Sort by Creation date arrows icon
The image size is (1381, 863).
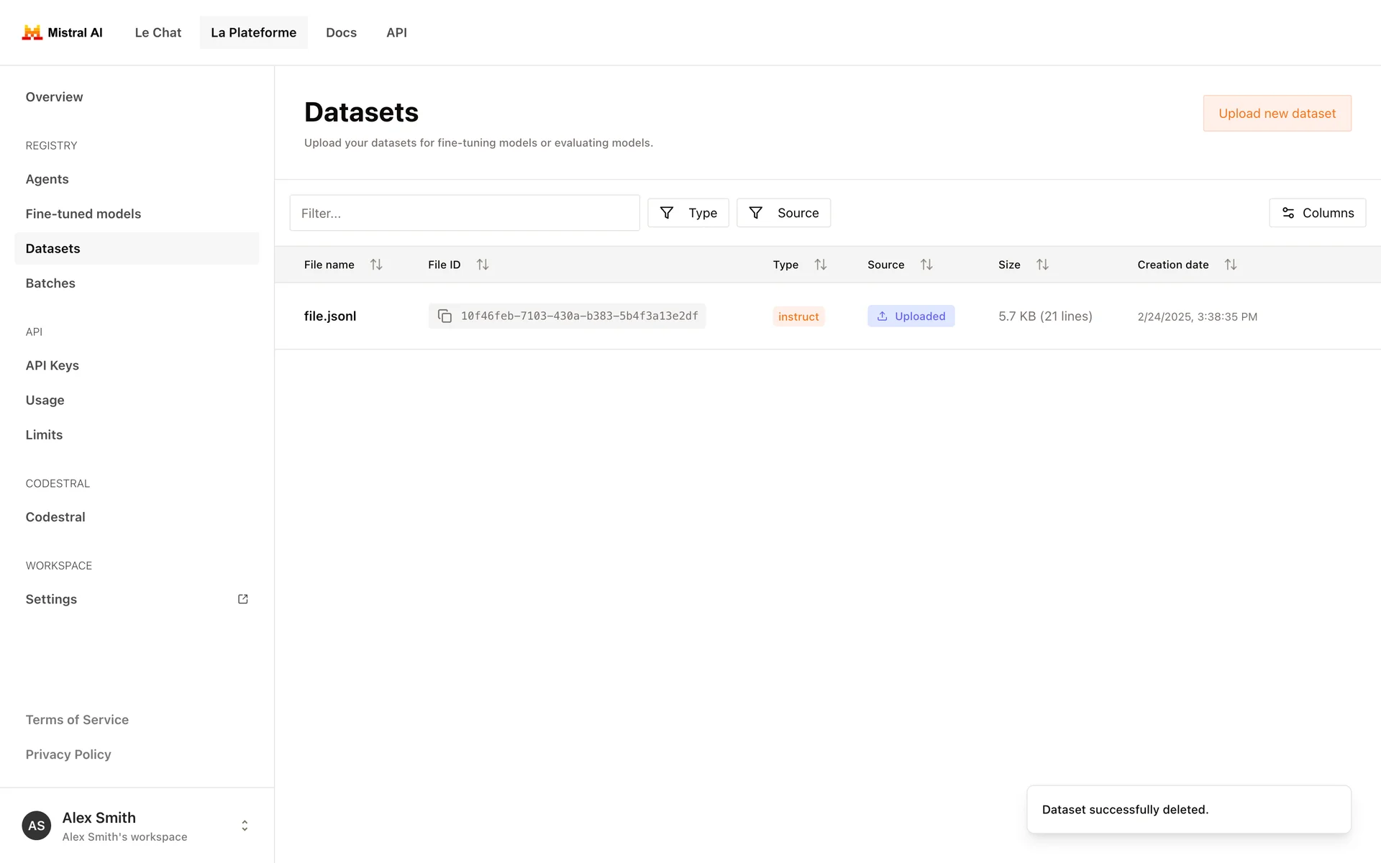[x=1231, y=265]
